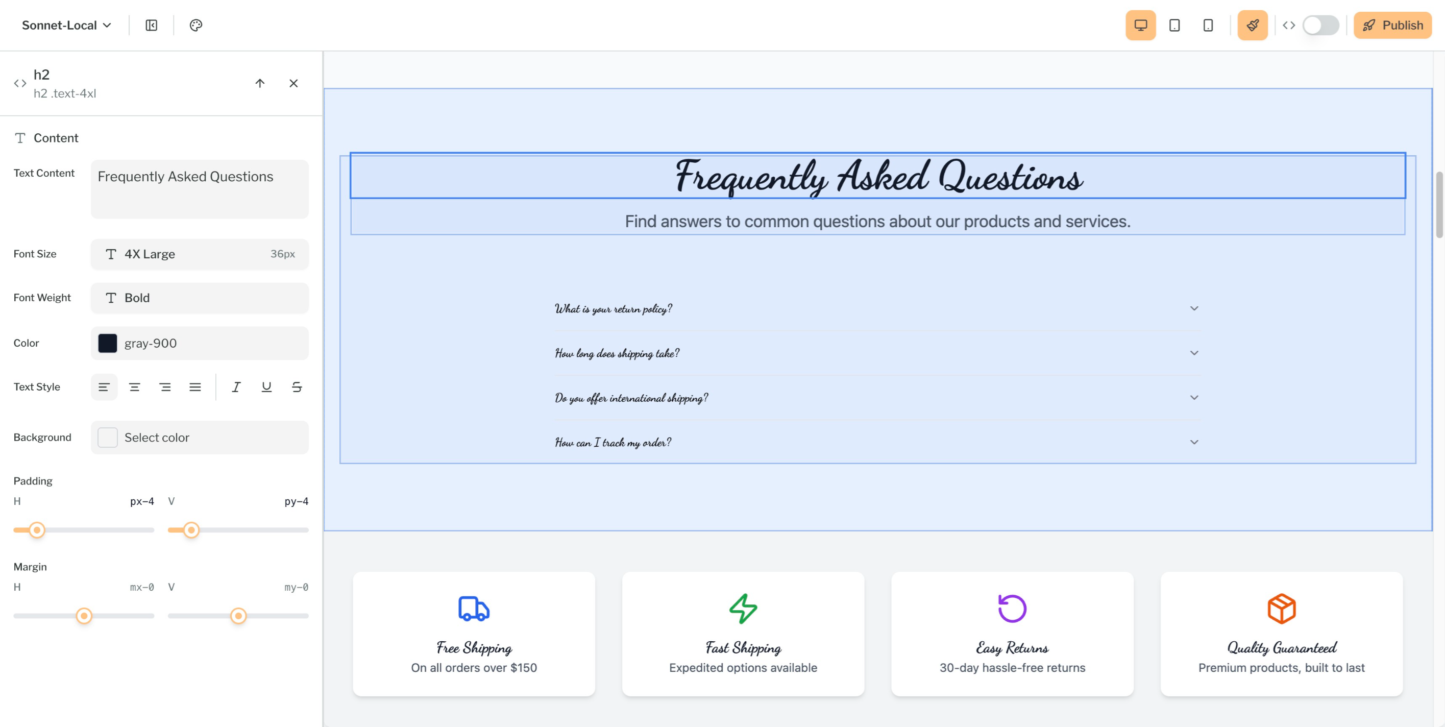Image resolution: width=1445 pixels, height=727 pixels.
Task: Select the desktop preview mode icon
Action: pyautogui.click(x=1140, y=25)
